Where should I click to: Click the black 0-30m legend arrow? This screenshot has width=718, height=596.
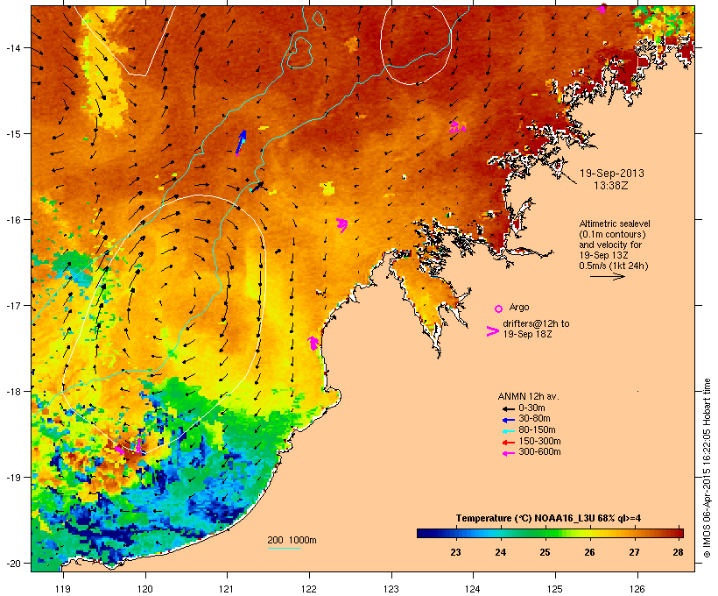tap(508, 408)
